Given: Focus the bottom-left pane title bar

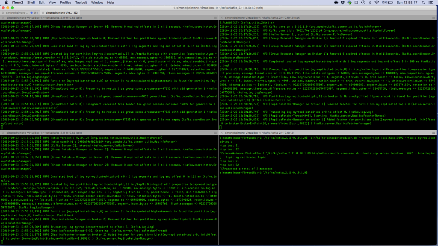Looking at the screenshot, I should point(109,133).
